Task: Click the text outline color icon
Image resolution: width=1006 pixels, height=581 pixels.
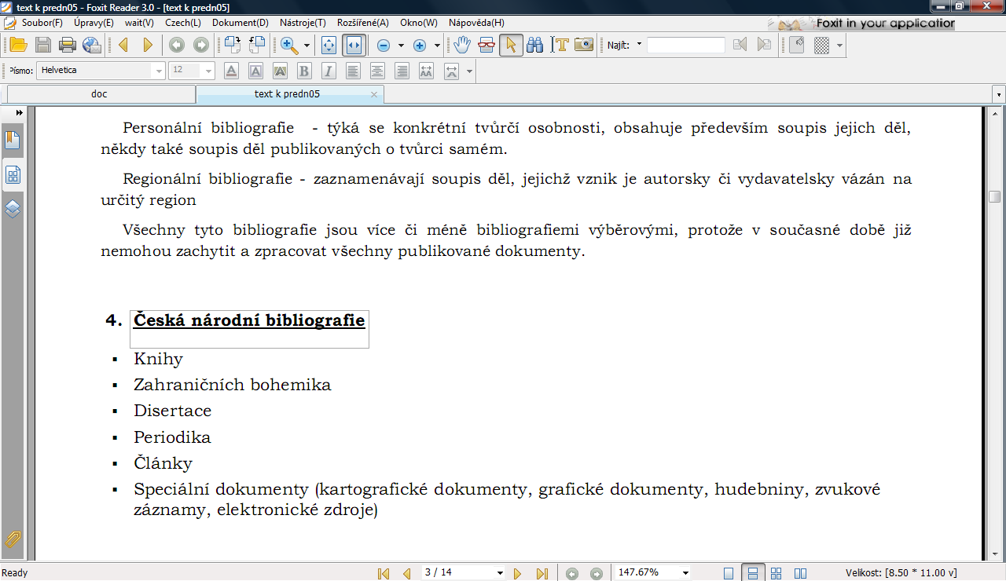Action: click(255, 71)
